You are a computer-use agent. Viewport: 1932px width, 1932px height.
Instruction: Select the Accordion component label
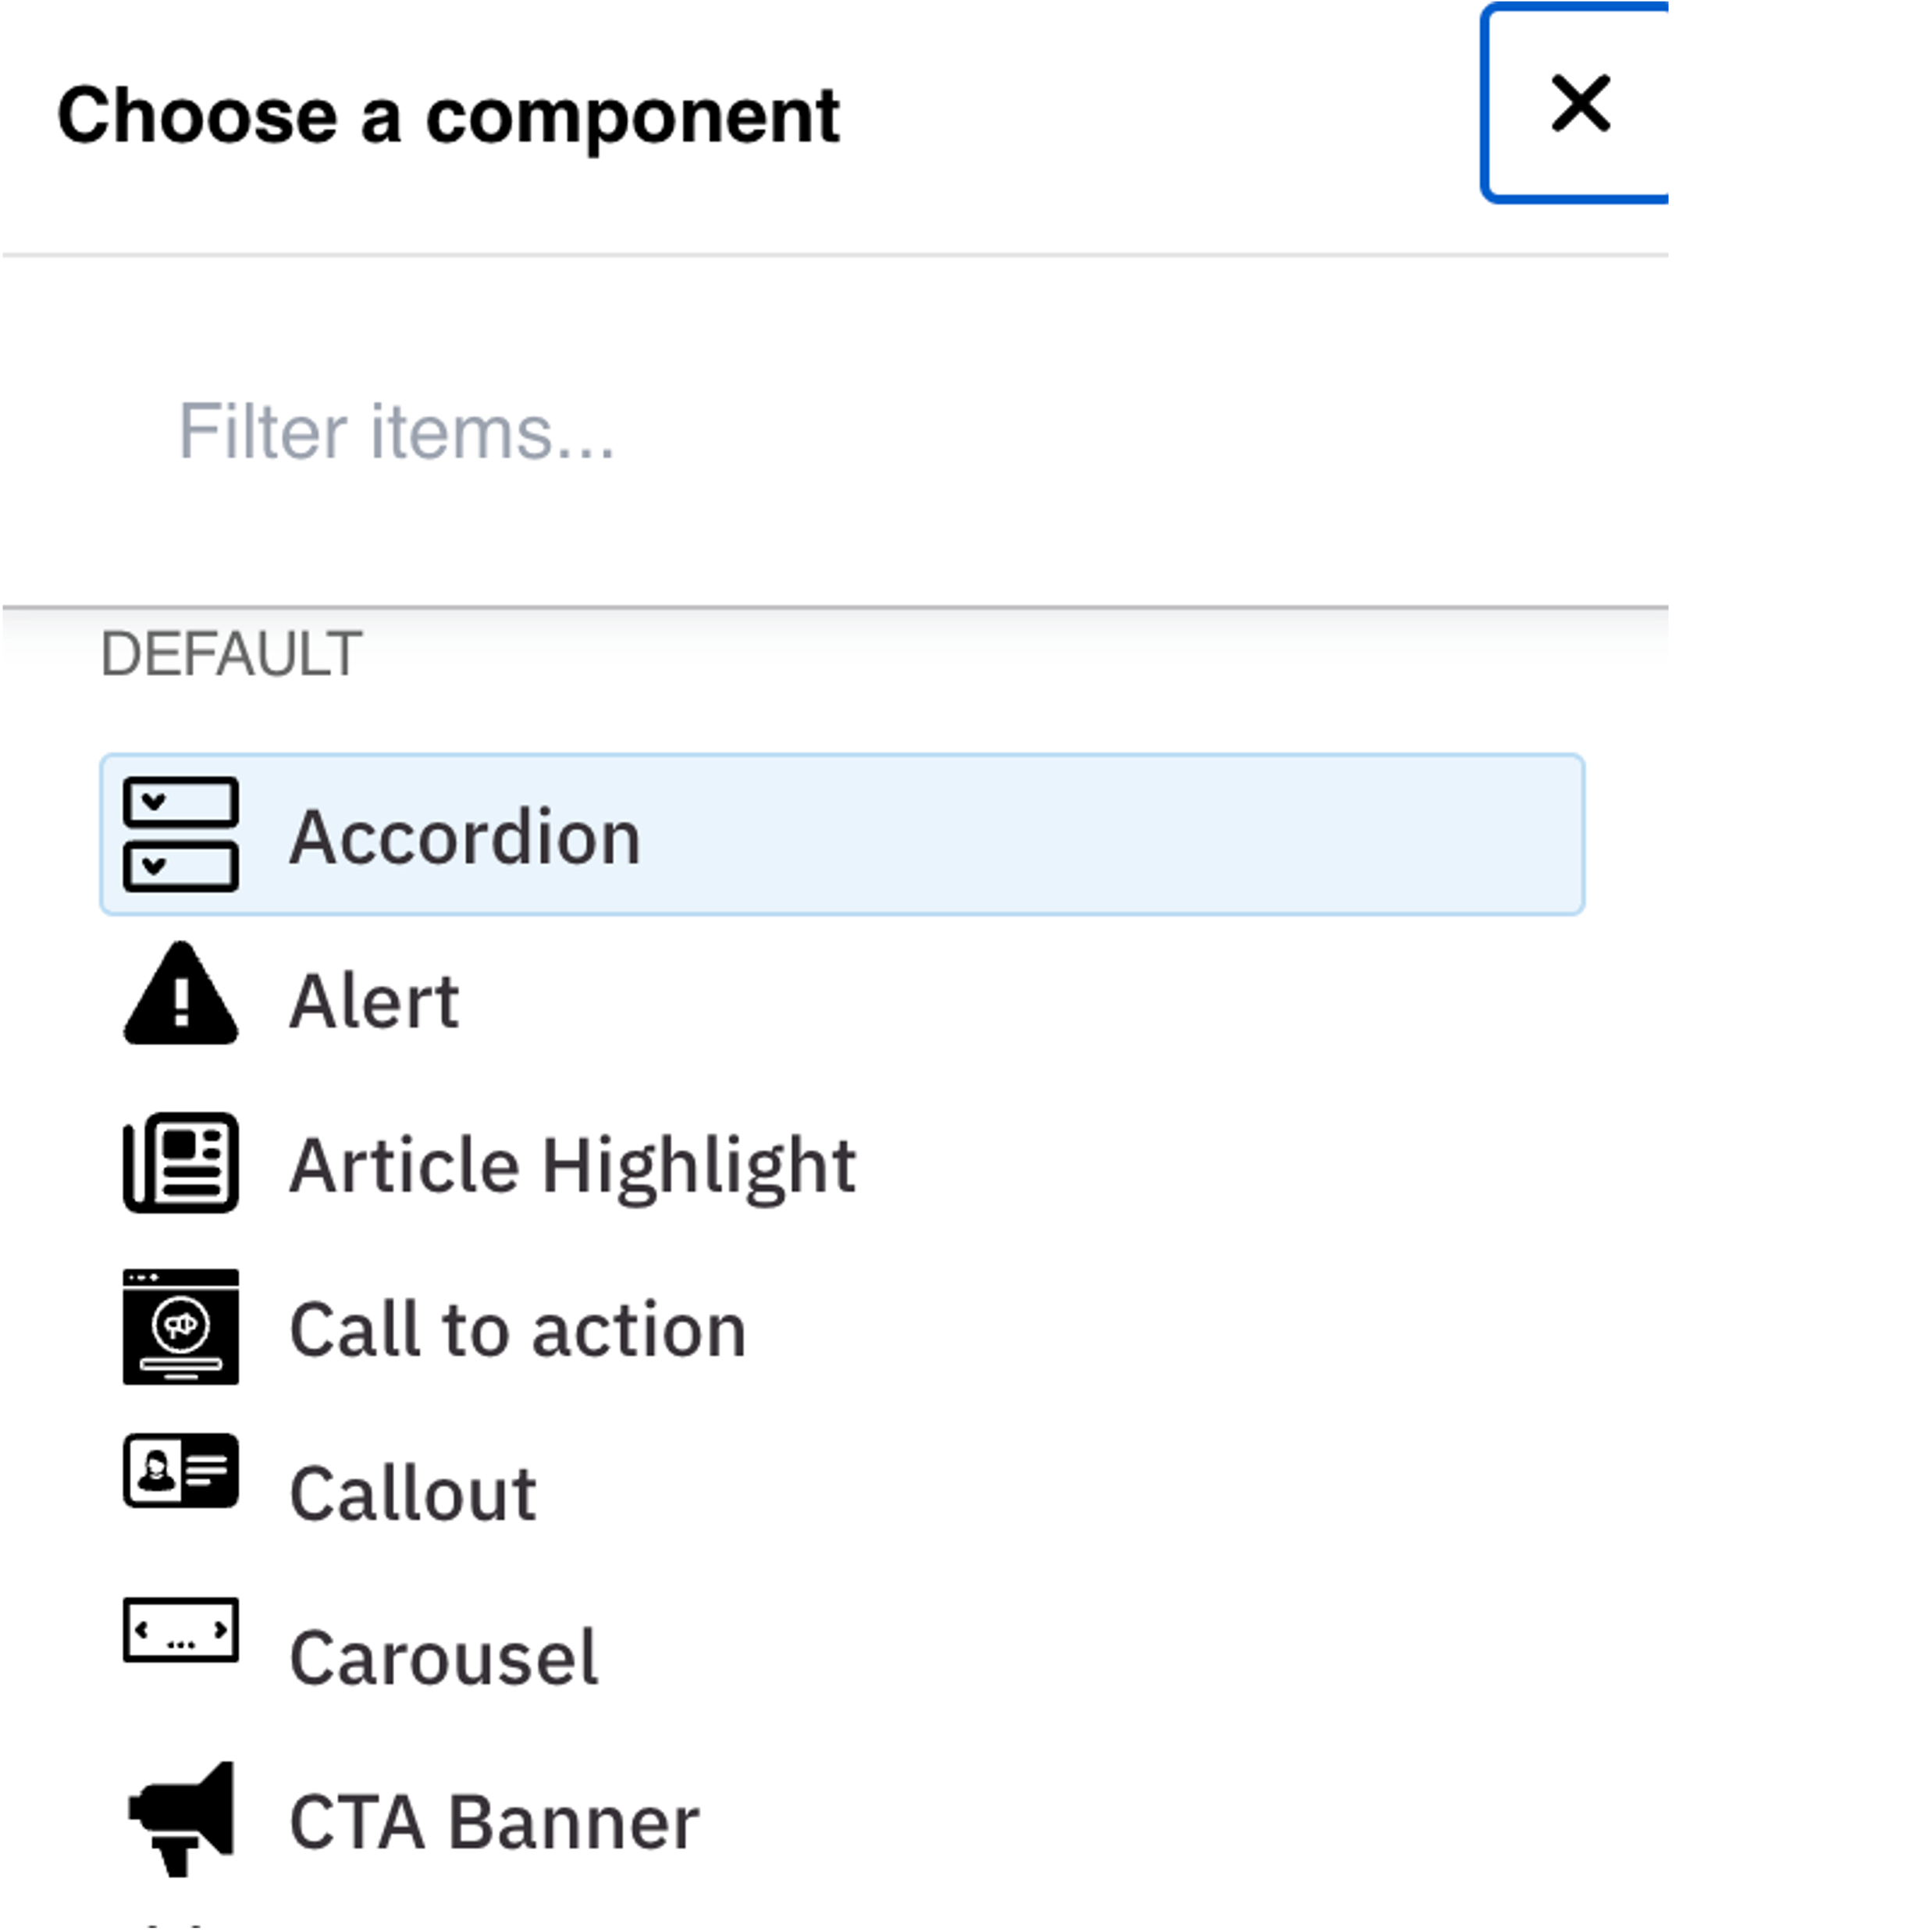[x=465, y=837]
